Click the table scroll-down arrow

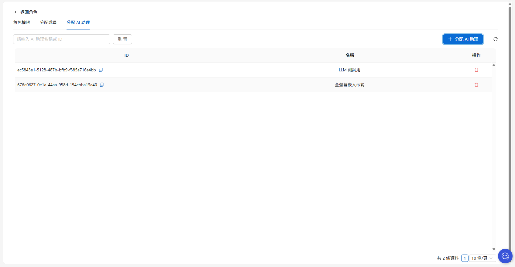tap(494, 249)
